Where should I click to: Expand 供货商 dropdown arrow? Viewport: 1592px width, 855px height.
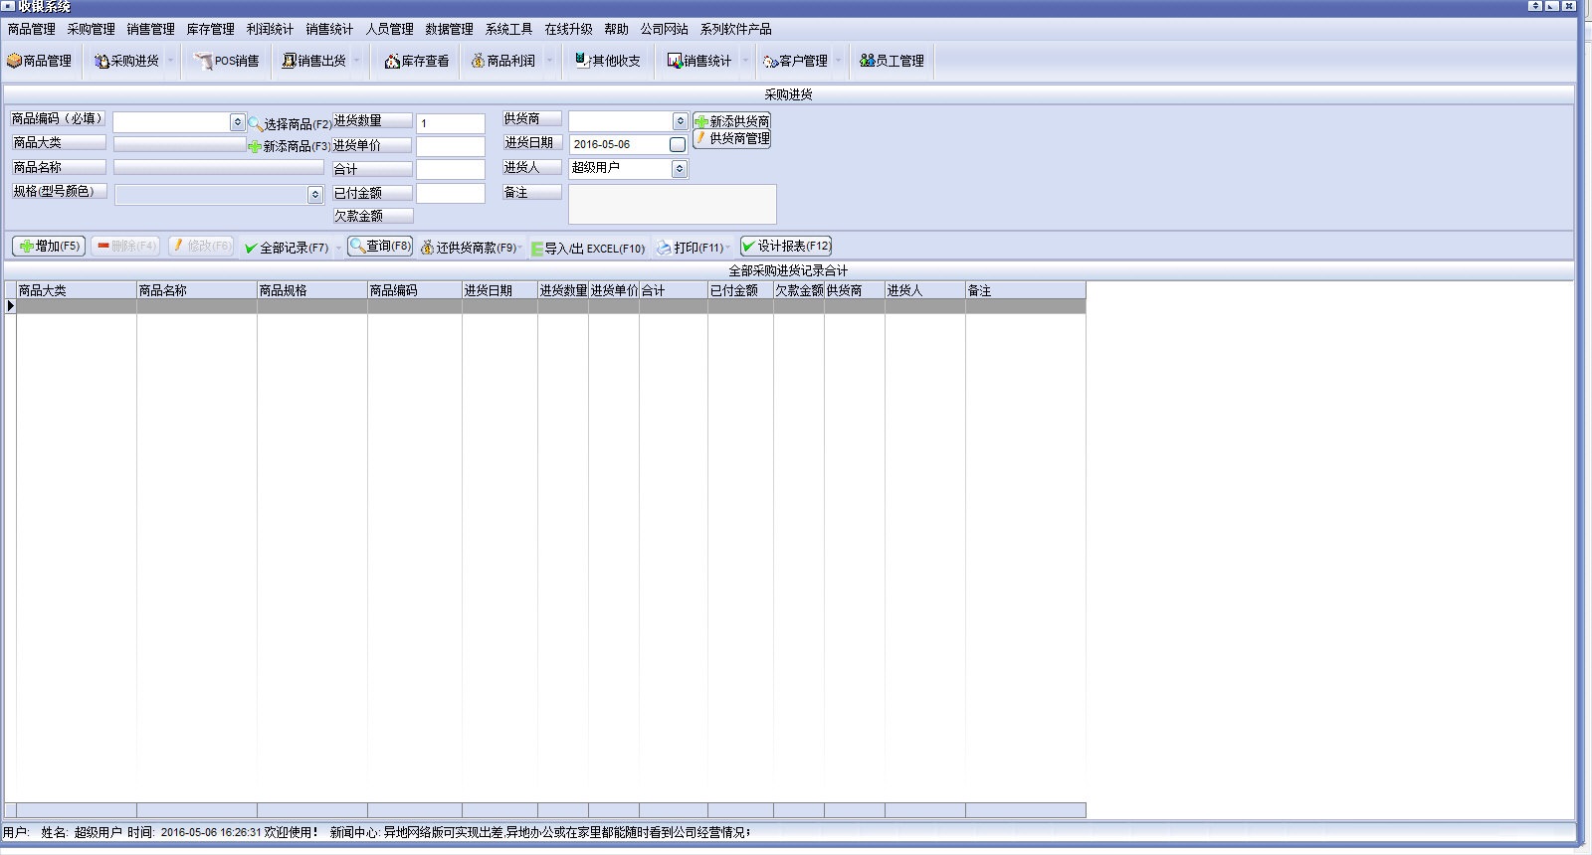681,121
